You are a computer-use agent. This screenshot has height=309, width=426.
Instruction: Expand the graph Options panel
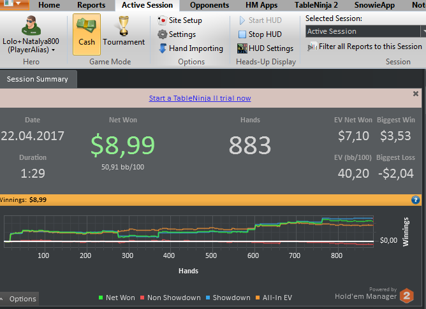[x=19, y=299]
